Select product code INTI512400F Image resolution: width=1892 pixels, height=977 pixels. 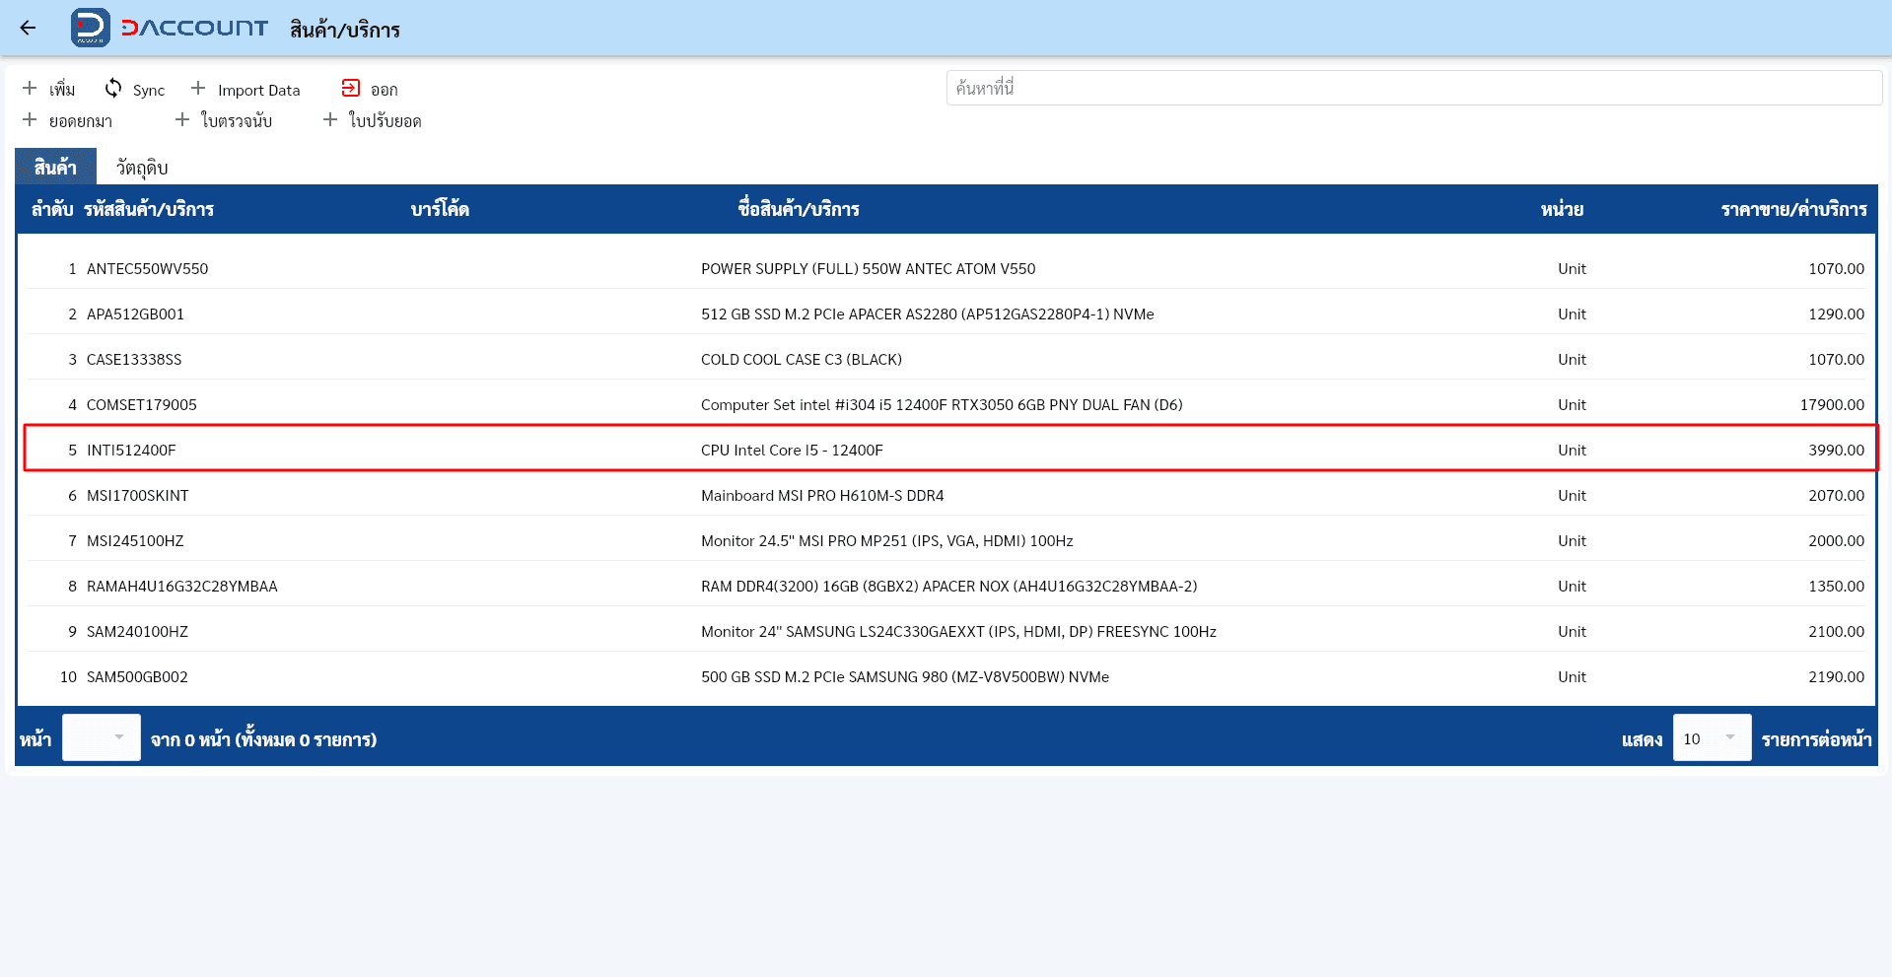(131, 450)
